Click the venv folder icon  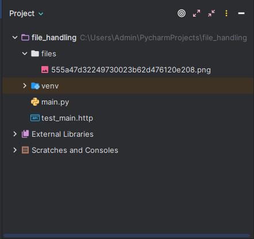tap(35, 86)
